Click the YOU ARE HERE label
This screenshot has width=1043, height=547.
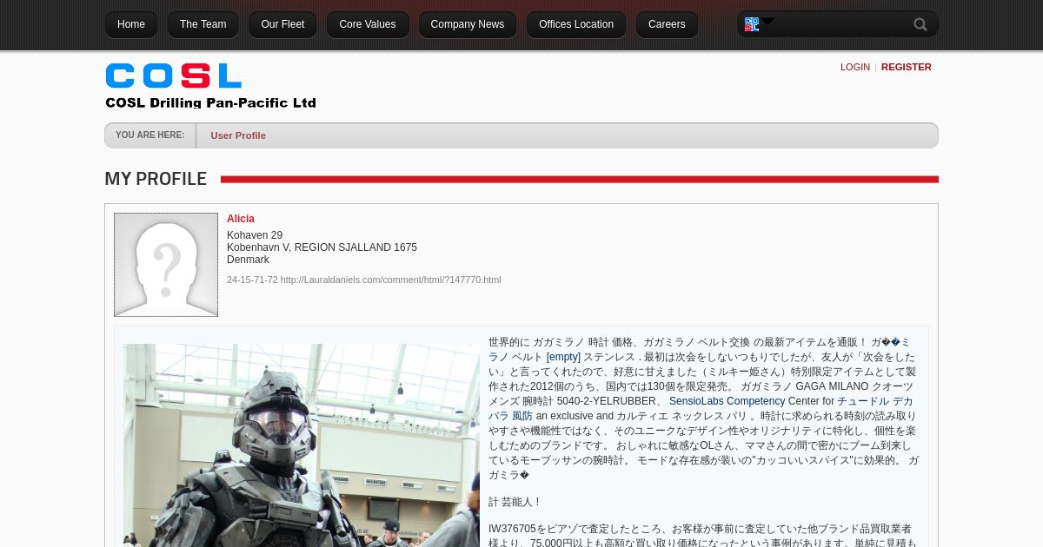tap(149, 135)
